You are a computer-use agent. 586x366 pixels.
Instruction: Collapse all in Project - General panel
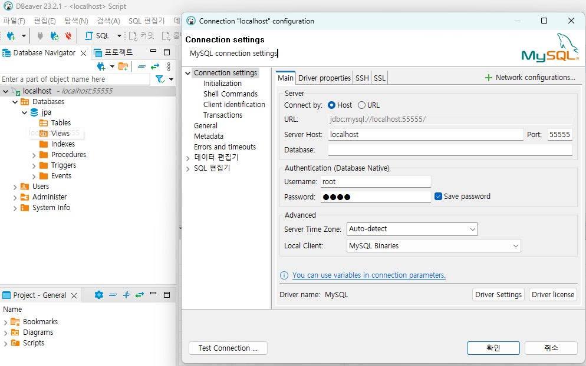click(113, 295)
